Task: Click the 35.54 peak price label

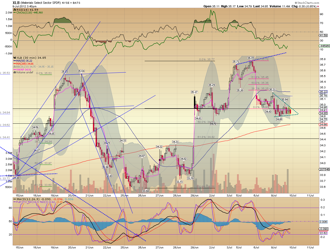Action: click(81, 71)
